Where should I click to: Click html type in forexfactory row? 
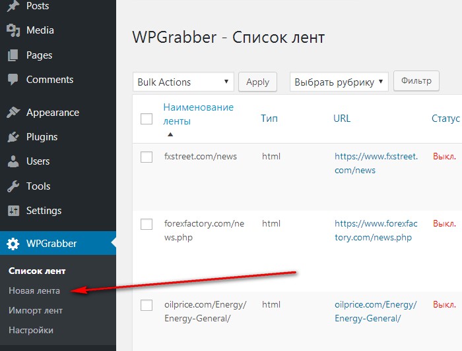(x=271, y=224)
